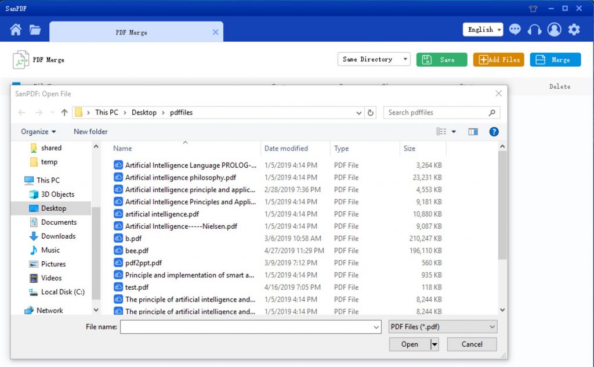594x367 pixels.
Task: Toggle the preview pane icon
Action: coord(473,132)
